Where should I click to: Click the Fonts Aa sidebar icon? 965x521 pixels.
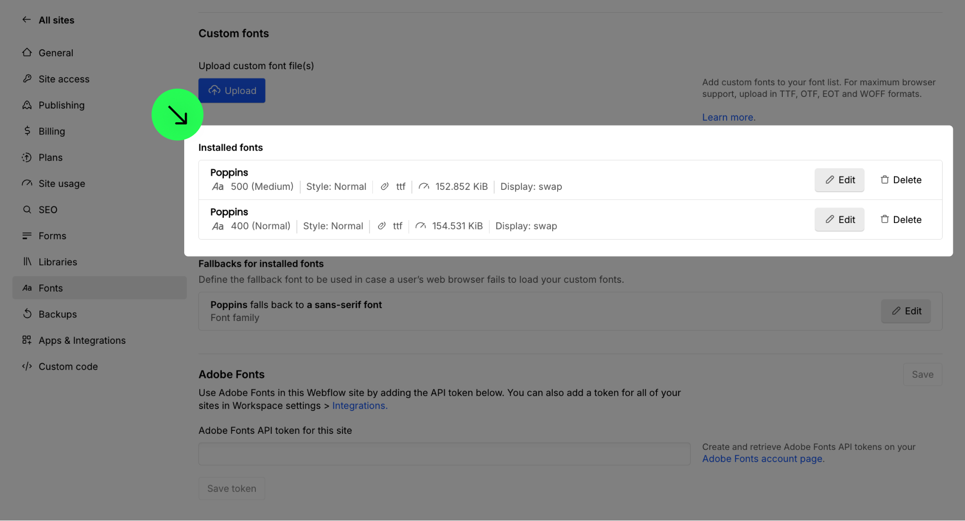pos(27,288)
